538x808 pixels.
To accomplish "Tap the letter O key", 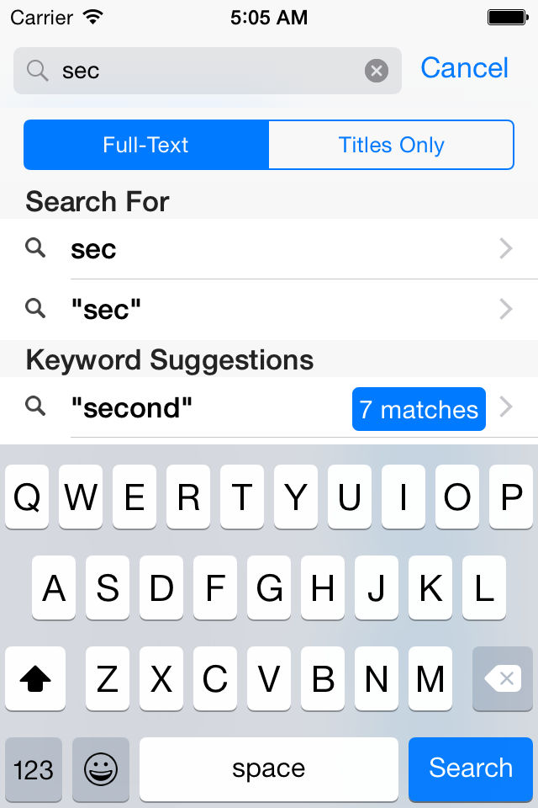I will 456,497.
